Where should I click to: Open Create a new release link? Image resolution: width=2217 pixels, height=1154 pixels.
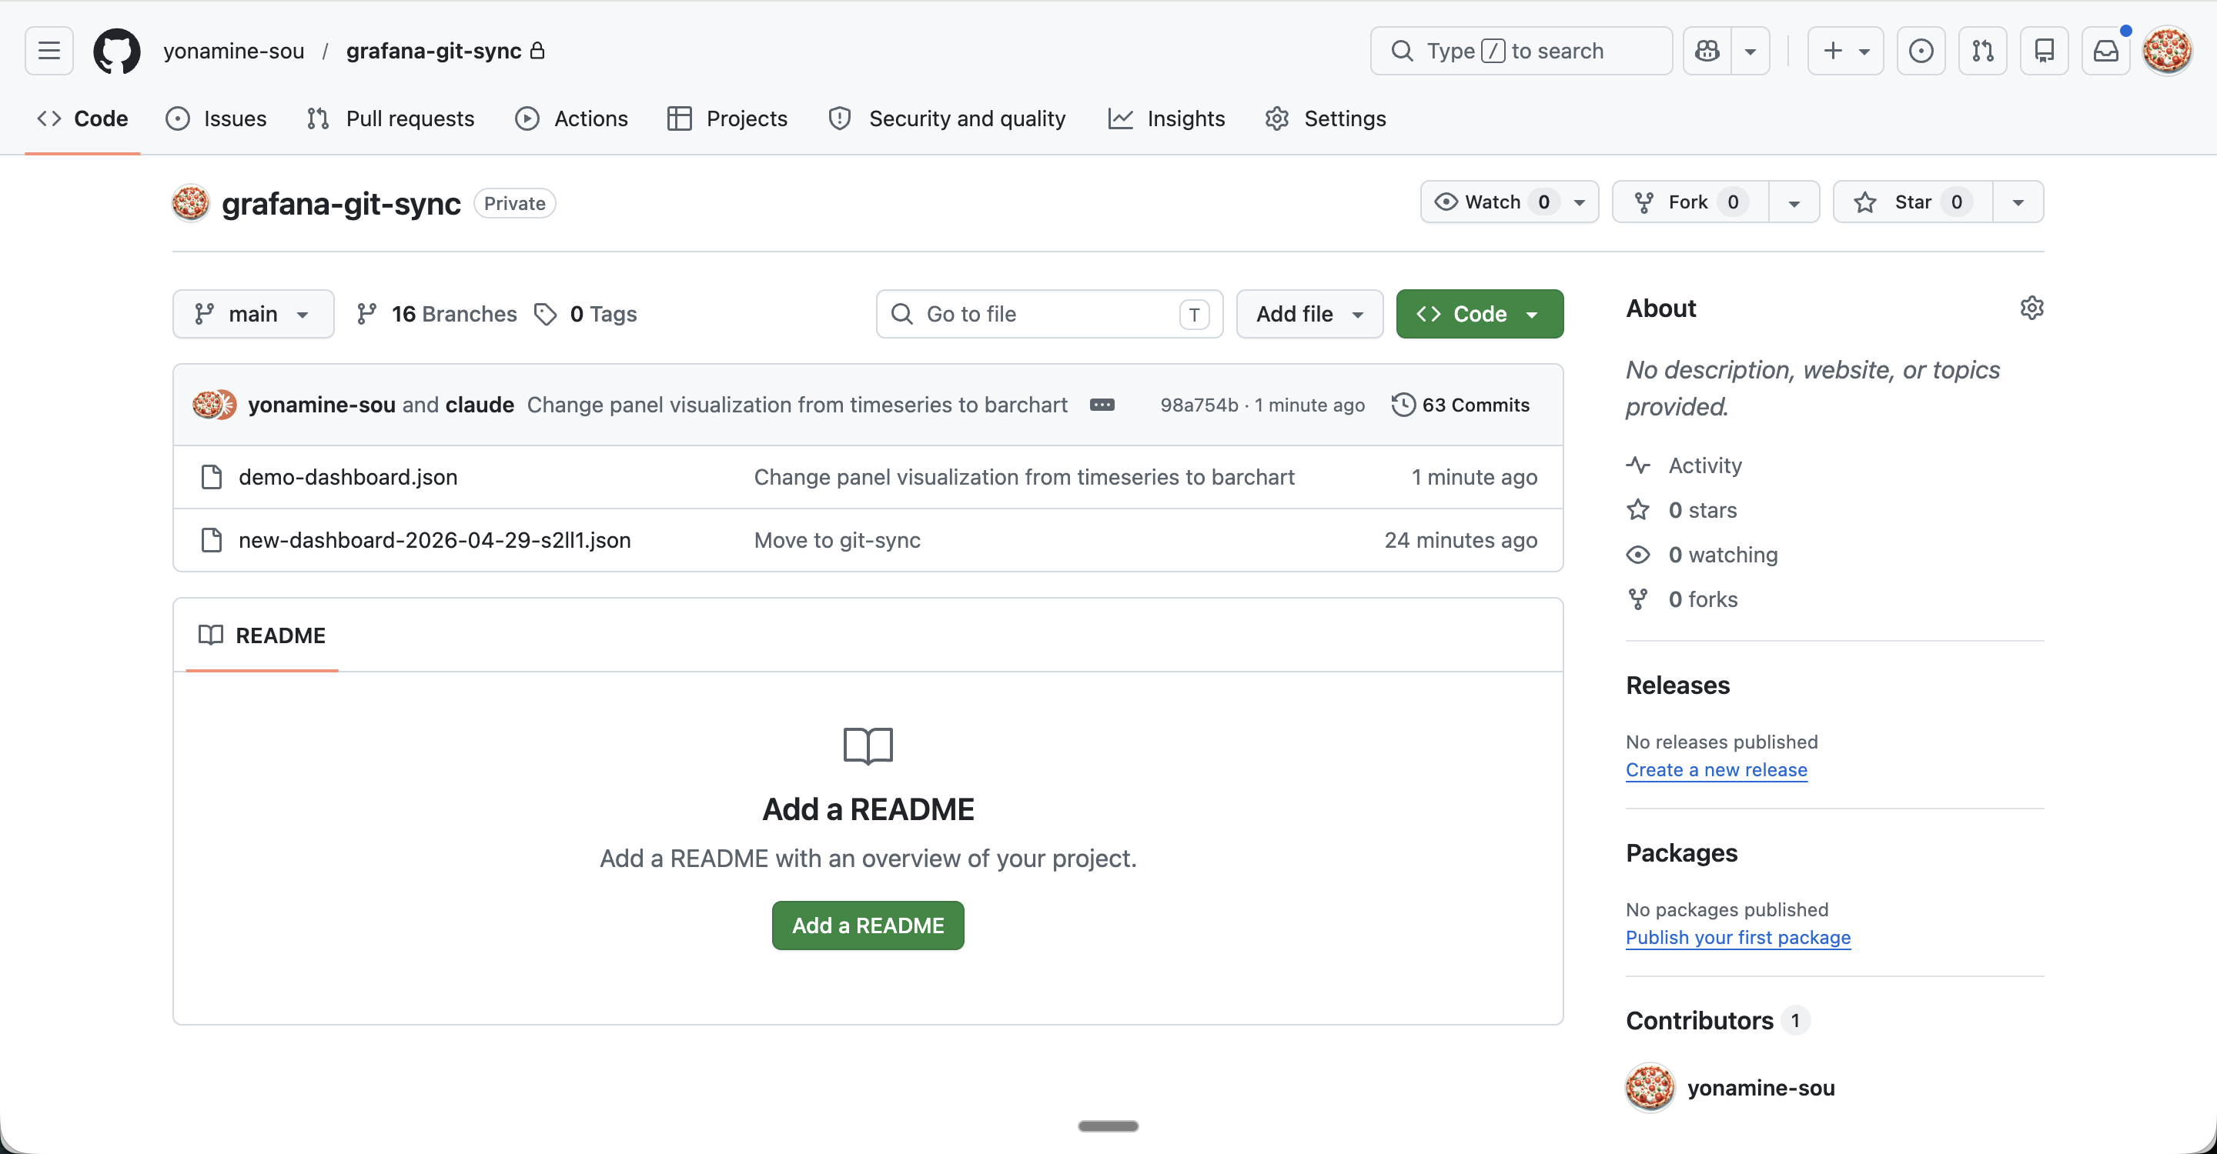(1715, 769)
